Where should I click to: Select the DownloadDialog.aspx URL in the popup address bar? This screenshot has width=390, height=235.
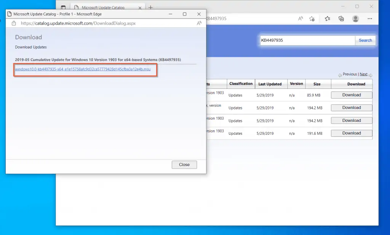[x=78, y=23]
